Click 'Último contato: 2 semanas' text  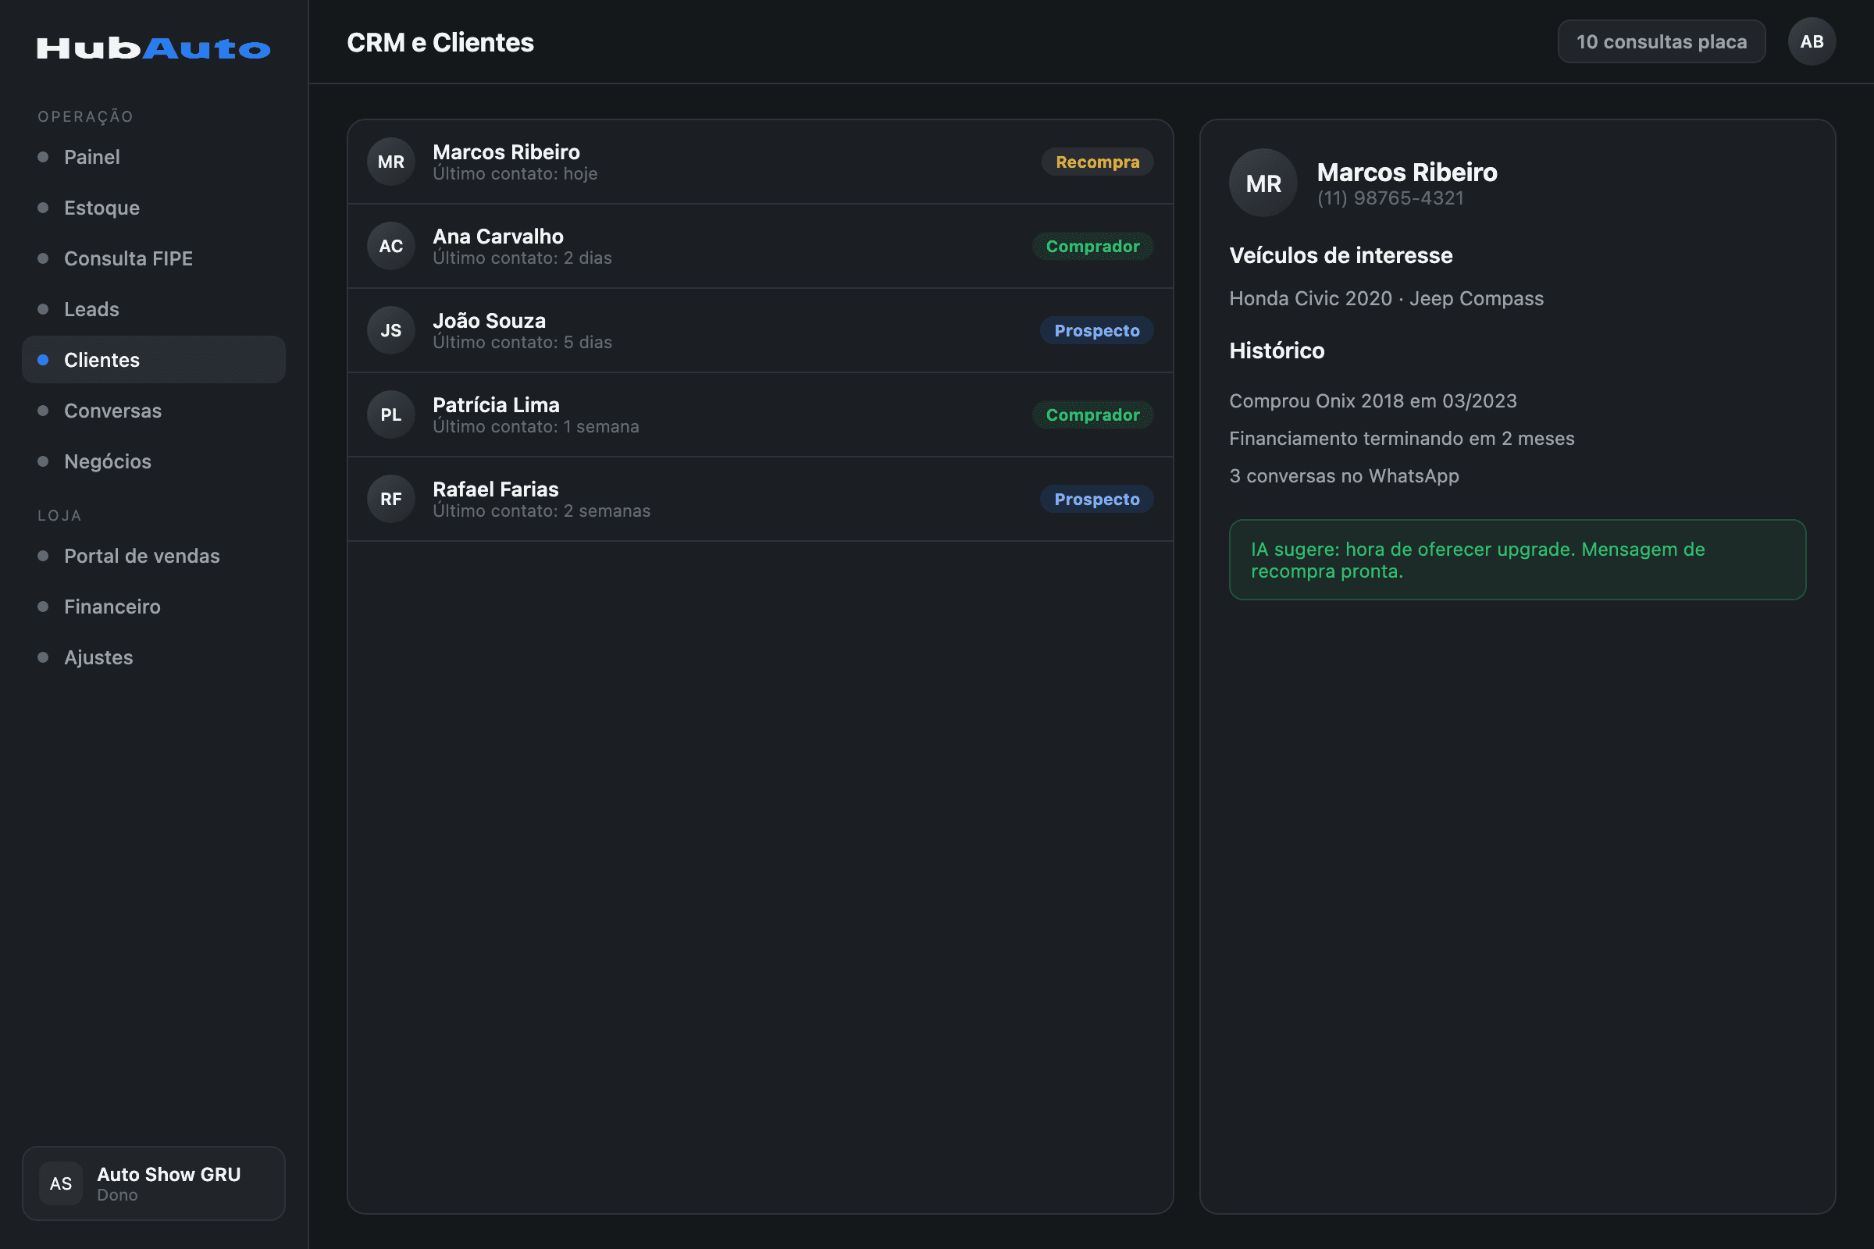(541, 511)
